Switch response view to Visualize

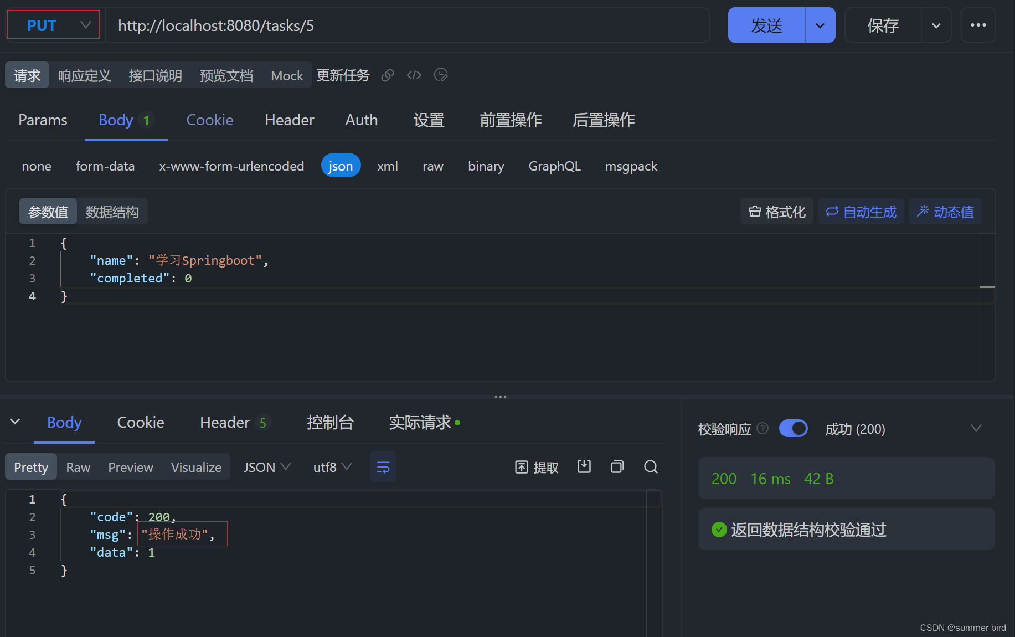coord(196,467)
